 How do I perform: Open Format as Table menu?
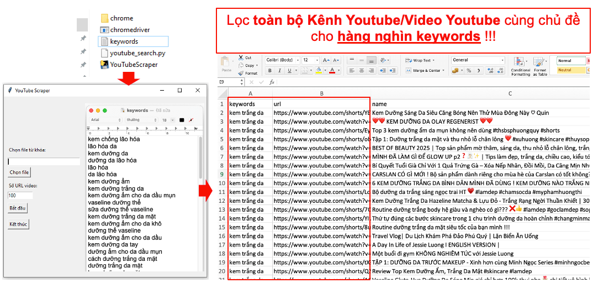(x=539, y=66)
